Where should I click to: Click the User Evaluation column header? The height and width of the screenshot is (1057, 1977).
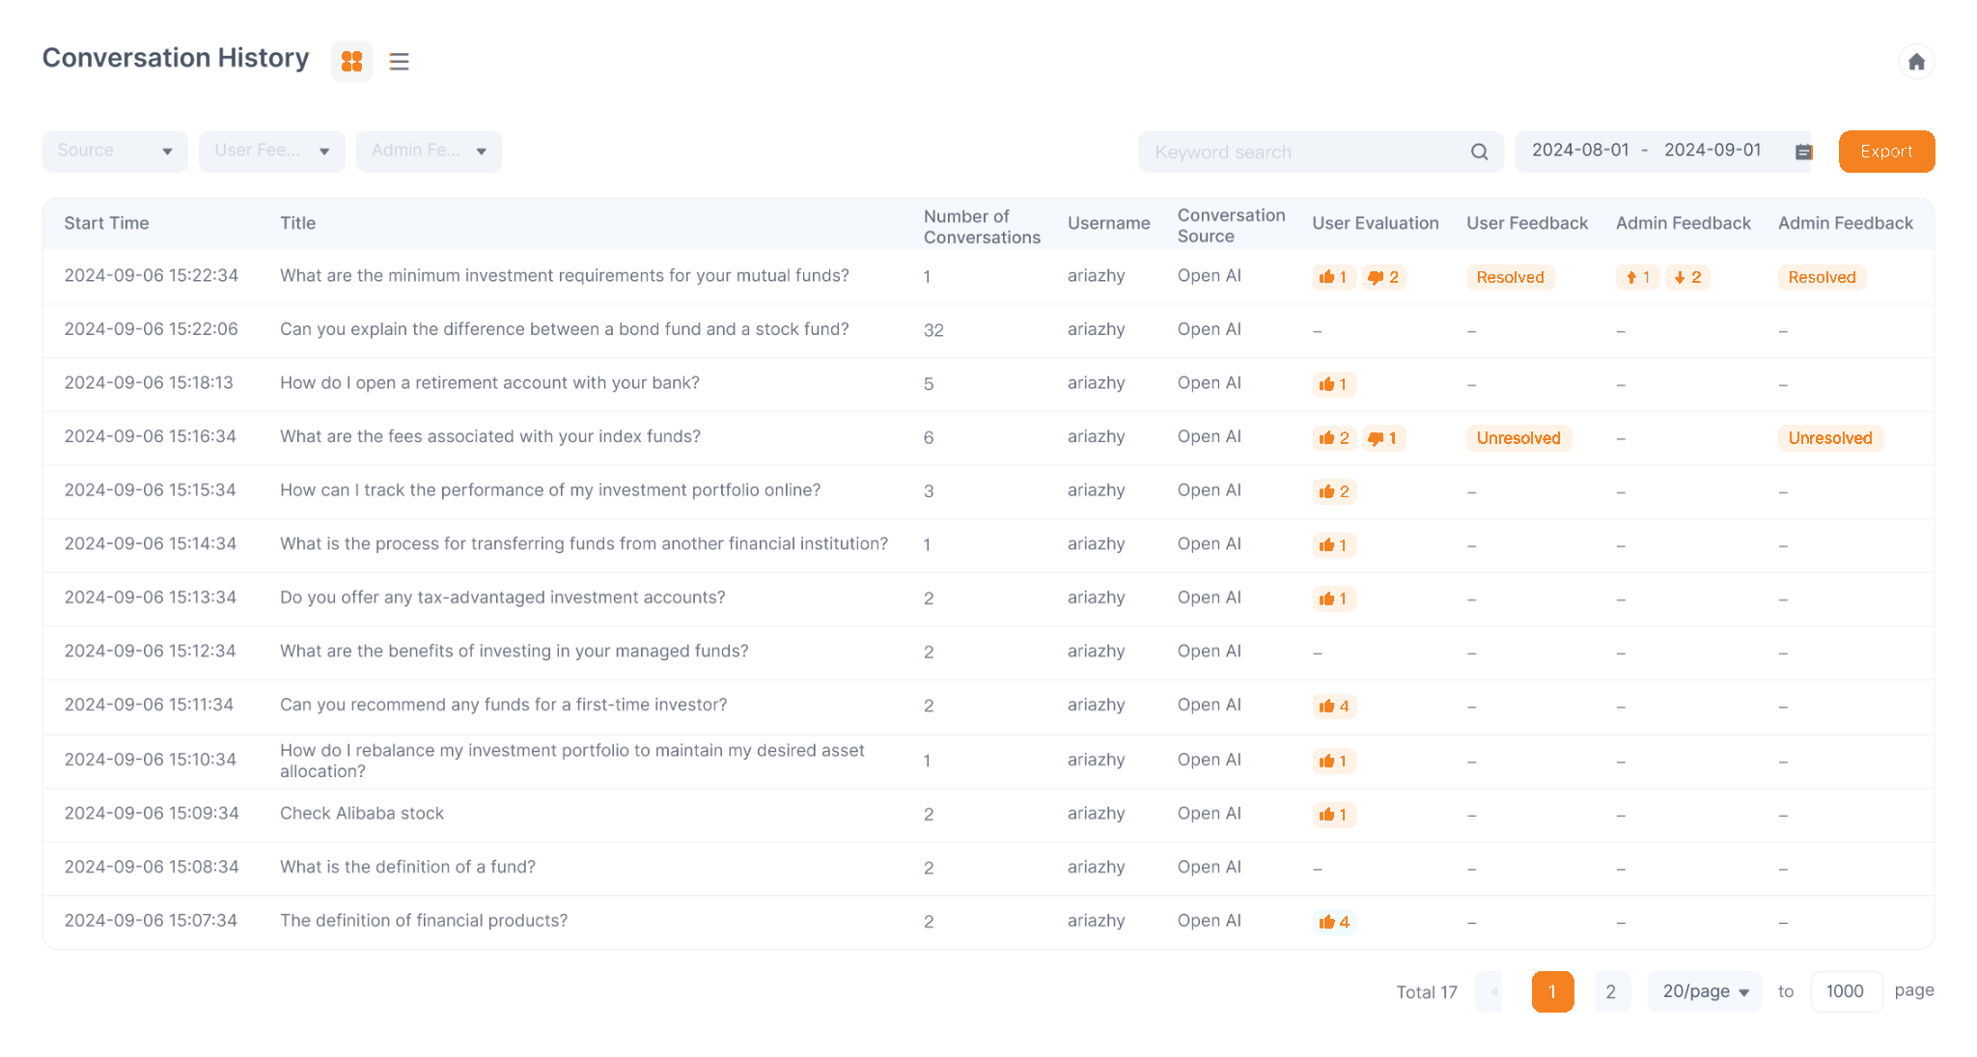tap(1375, 224)
